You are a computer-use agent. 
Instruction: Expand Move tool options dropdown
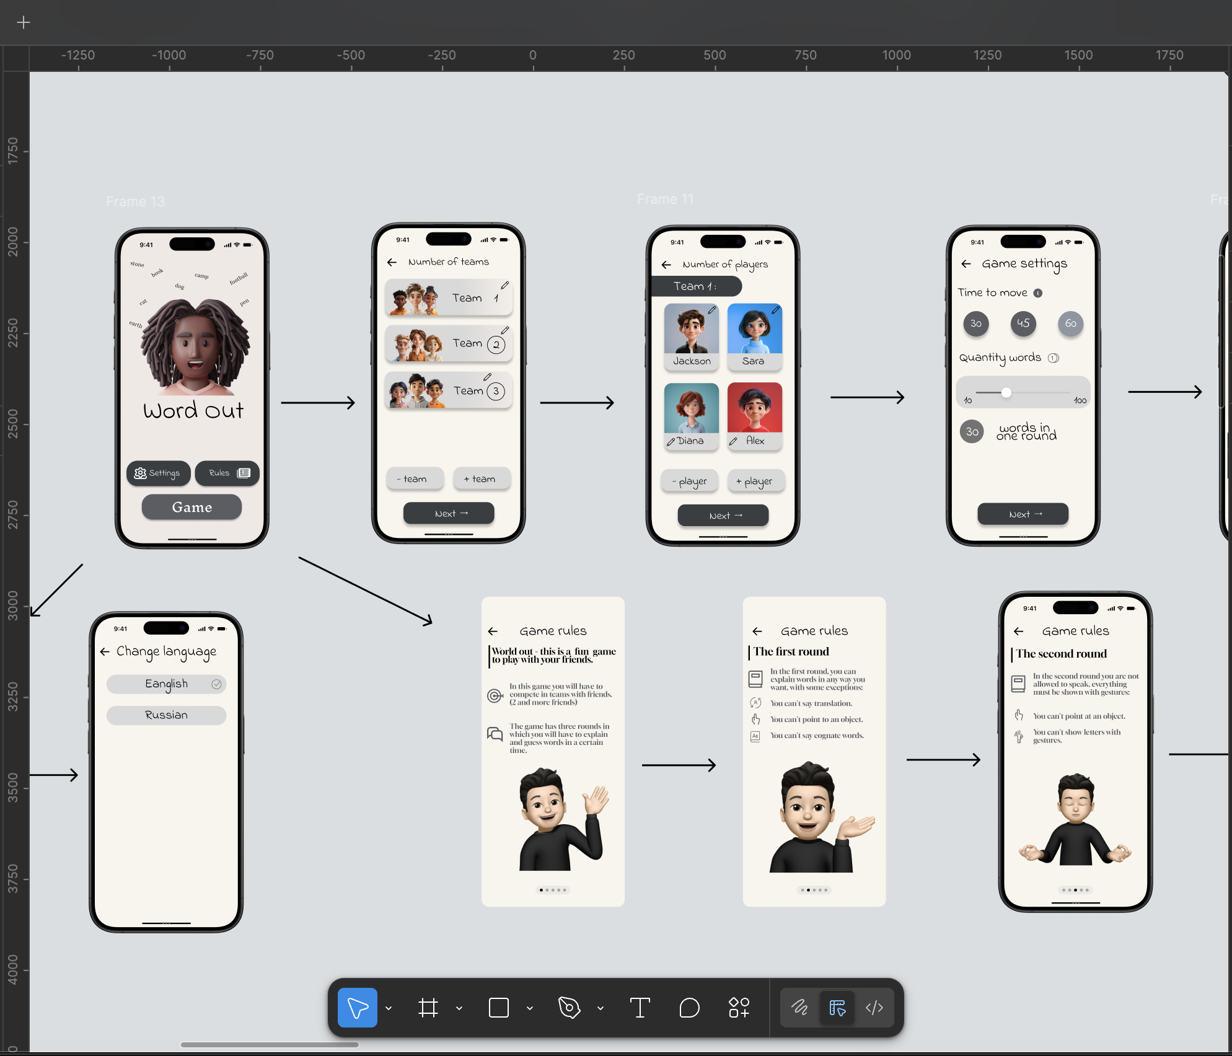[x=389, y=1008]
